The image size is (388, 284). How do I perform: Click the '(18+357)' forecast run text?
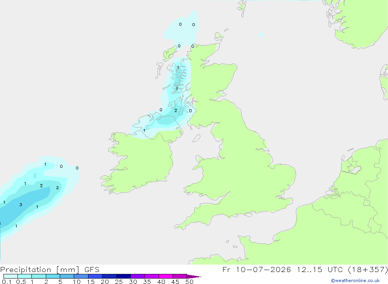click(x=368, y=269)
